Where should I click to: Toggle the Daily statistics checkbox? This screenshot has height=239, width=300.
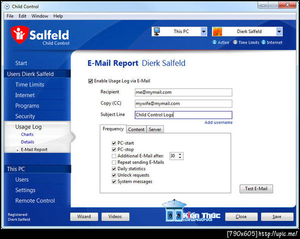pyautogui.click(x=114, y=169)
